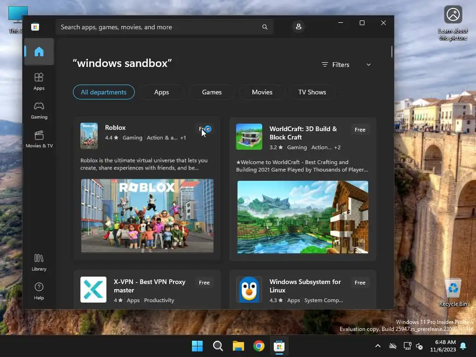
Task: Click the WorldCraft landscape screenshot thumbnail
Action: coord(303,217)
